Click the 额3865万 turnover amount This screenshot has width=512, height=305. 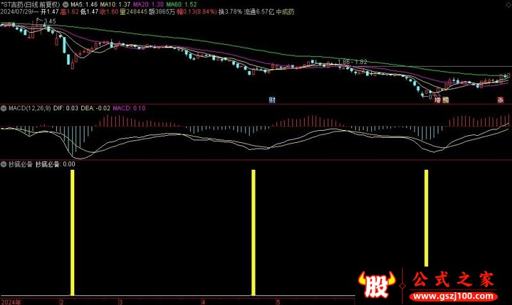pyautogui.click(x=161, y=12)
